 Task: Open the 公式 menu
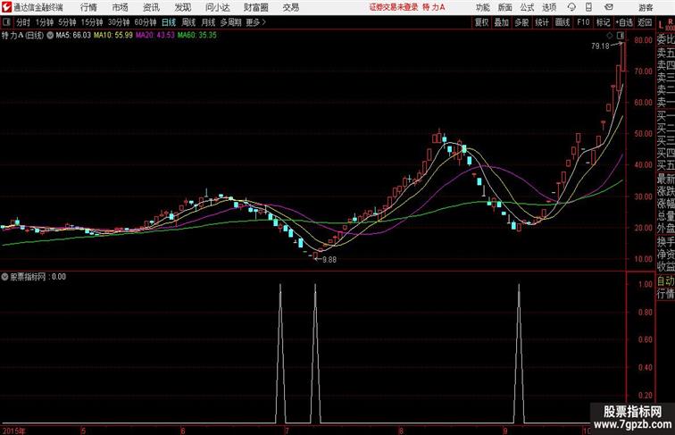click(x=527, y=7)
